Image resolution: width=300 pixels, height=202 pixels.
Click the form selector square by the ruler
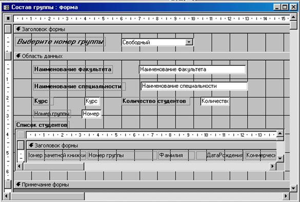[8, 19]
